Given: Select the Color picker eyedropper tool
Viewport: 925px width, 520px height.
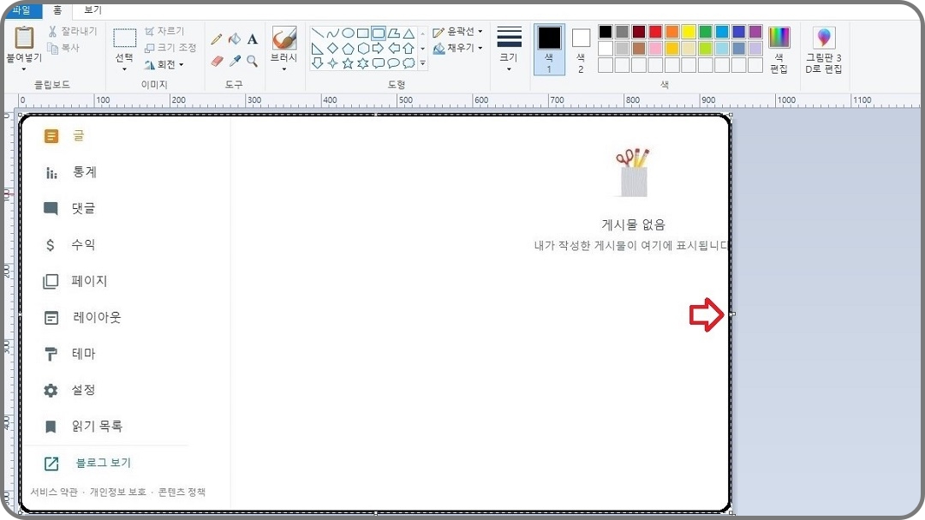Looking at the screenshot, I should coord(234,58).
